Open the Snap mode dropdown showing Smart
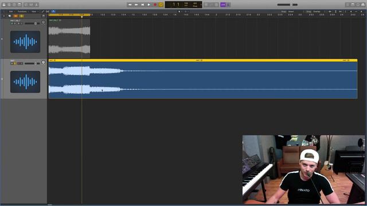The height and width of the screenshot is (206, 367). pyautogui.click(x=292, y=11)
